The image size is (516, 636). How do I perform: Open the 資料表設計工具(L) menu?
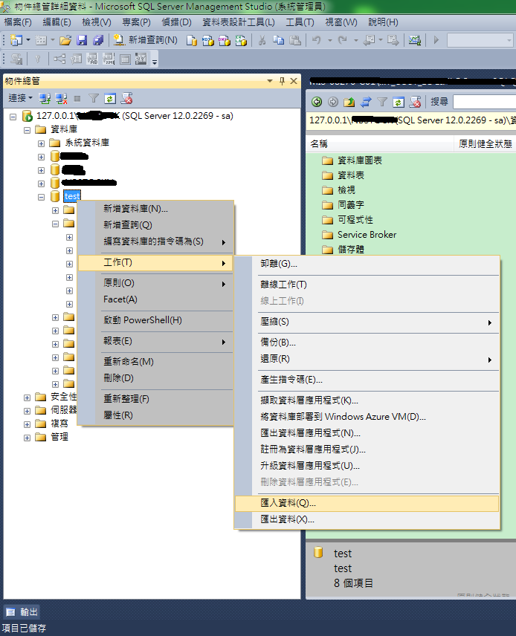click(239, 22)
